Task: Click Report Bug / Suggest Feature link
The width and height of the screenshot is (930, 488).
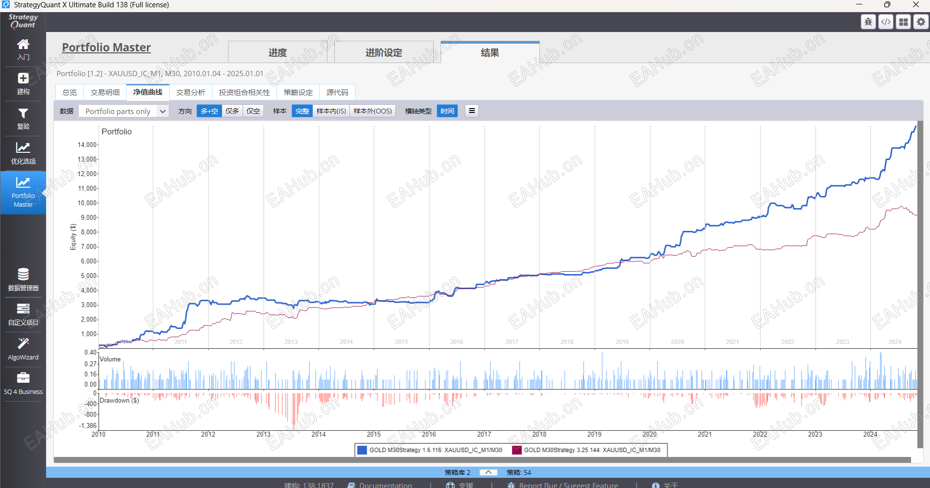Action: point(563,485)
